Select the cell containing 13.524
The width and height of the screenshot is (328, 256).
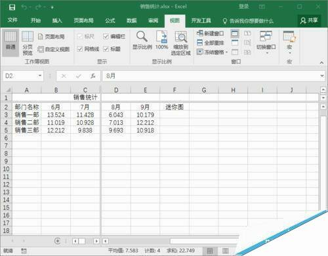pyautogui.click(x=56, y=115)
